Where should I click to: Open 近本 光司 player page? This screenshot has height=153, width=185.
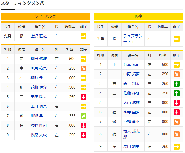tap(132, 64)
